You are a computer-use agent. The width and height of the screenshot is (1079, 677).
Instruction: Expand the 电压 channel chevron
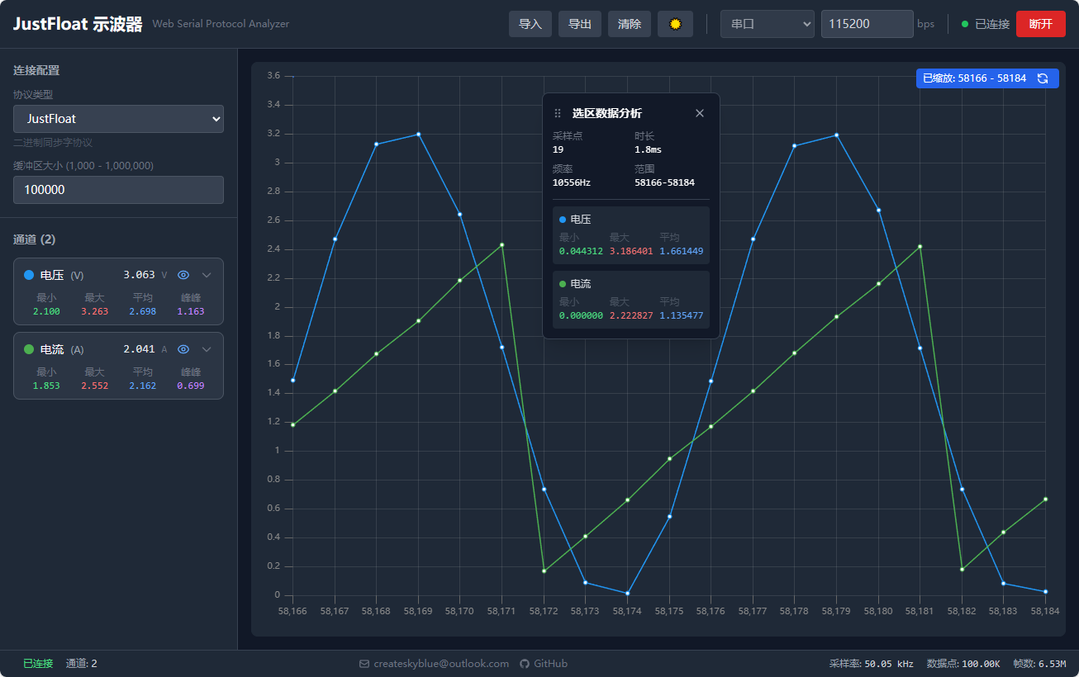pos(207,275)
